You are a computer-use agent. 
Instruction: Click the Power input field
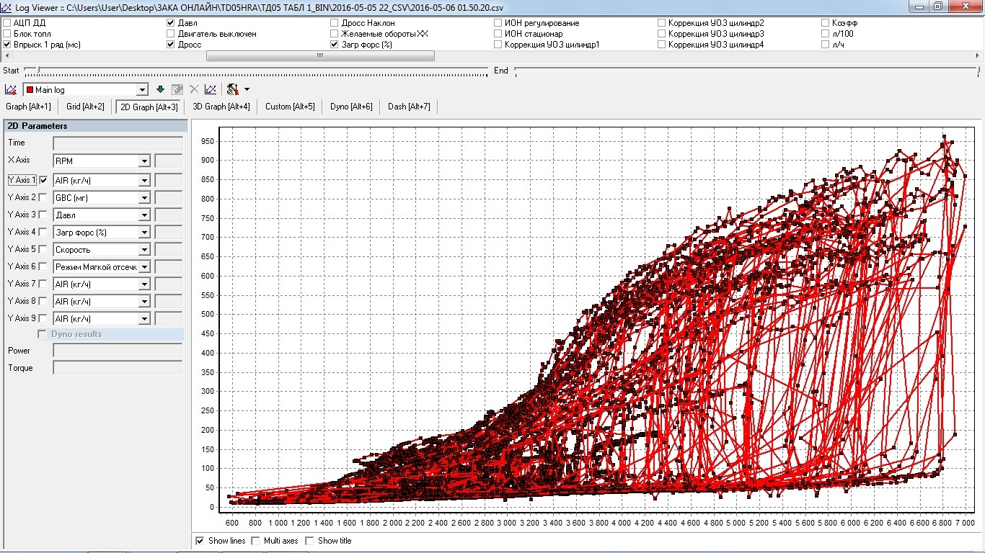tap(118, 351)
